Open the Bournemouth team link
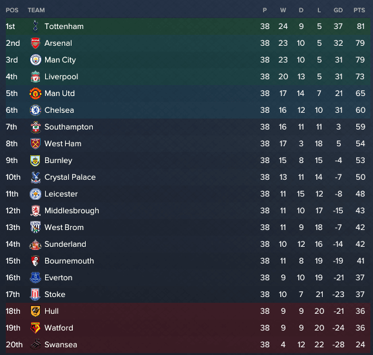 tap(69, 261)
